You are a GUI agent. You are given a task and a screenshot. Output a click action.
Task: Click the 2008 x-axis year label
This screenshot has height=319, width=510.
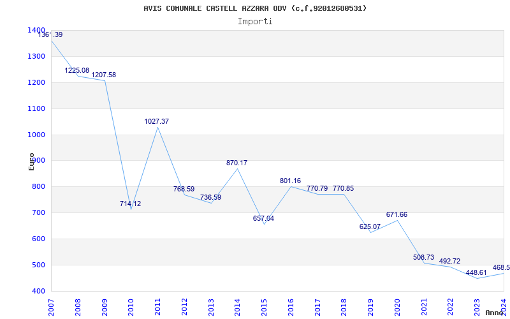pos(78,308)
